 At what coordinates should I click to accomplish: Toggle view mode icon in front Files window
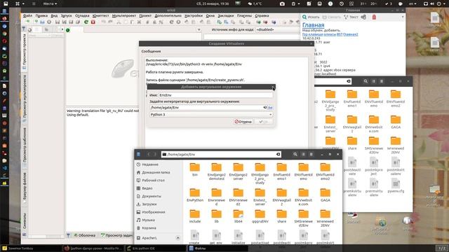[x=303, y=154]
